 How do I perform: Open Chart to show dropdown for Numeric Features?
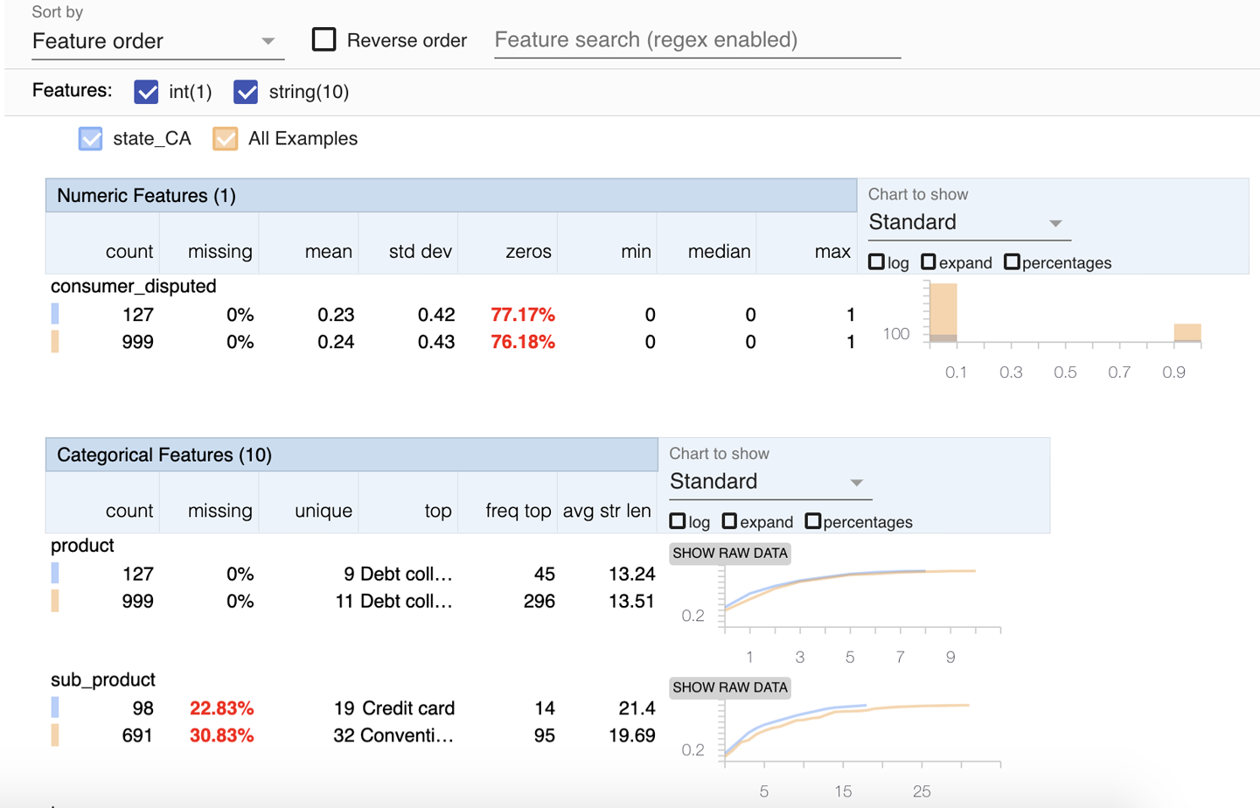pos(969,223)
